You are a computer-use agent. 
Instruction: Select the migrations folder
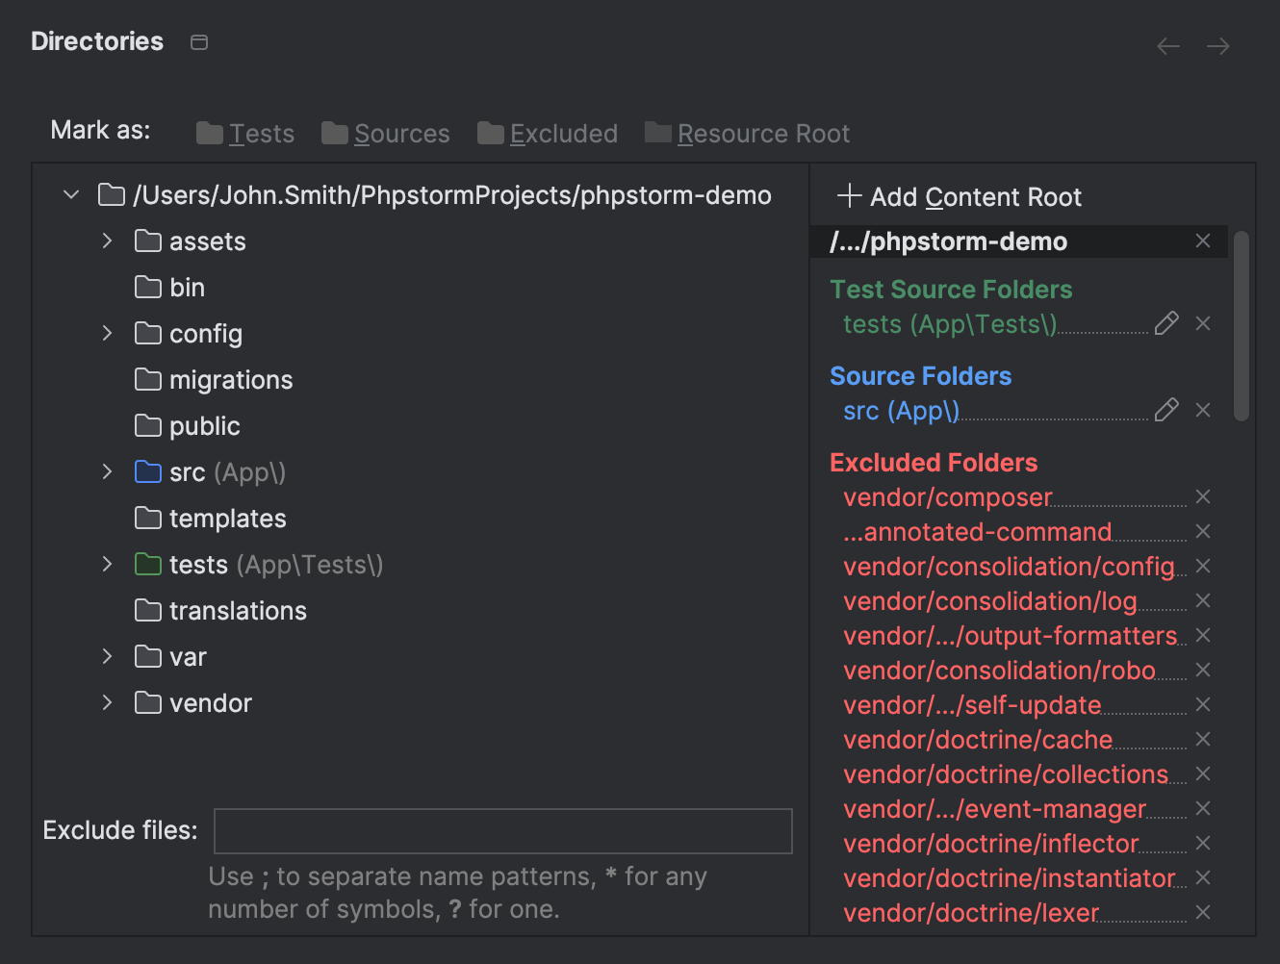(x=230, y=380)
